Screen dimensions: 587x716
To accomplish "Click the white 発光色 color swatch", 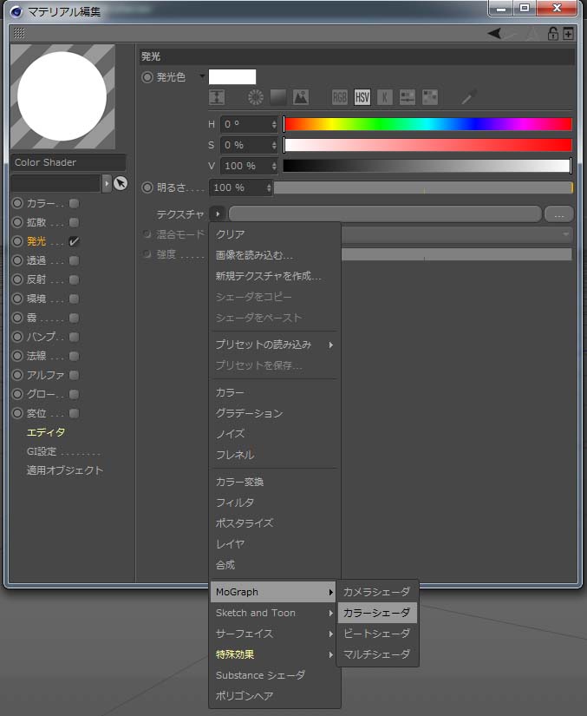I will click(x=232, y=77).
